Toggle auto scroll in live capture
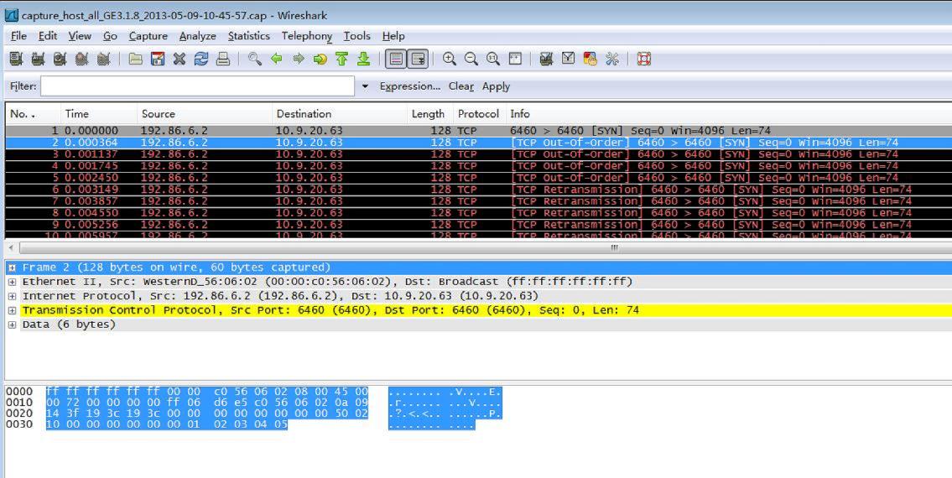Image resolution: width=952 pixels, height=478 pixels. pyautogui.click(x=417, y=59)
